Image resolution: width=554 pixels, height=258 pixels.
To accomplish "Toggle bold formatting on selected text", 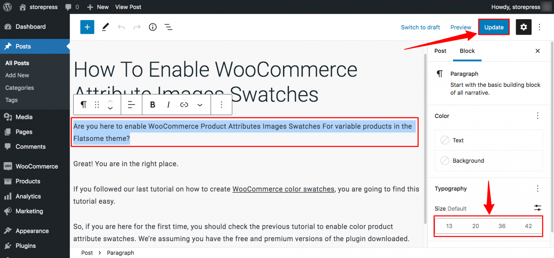I will tap(153, 104).
